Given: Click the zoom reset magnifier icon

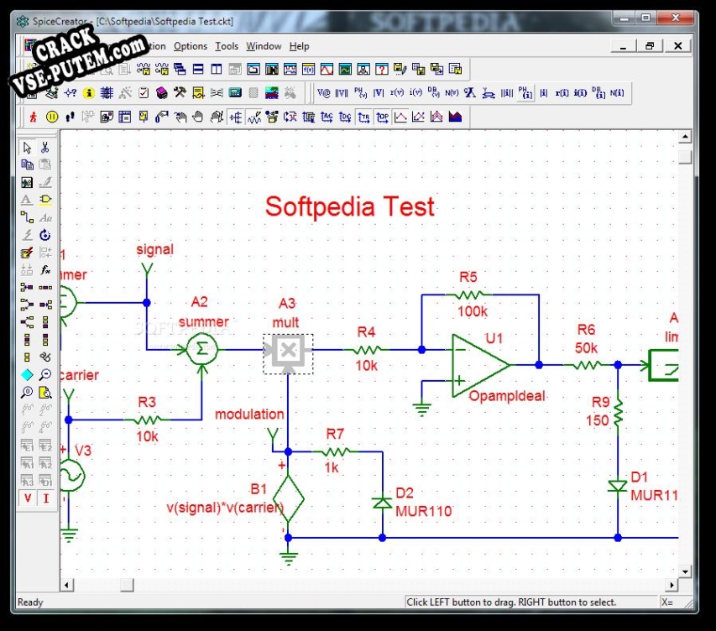Looking at the screenshot, I should pos(27,392).
